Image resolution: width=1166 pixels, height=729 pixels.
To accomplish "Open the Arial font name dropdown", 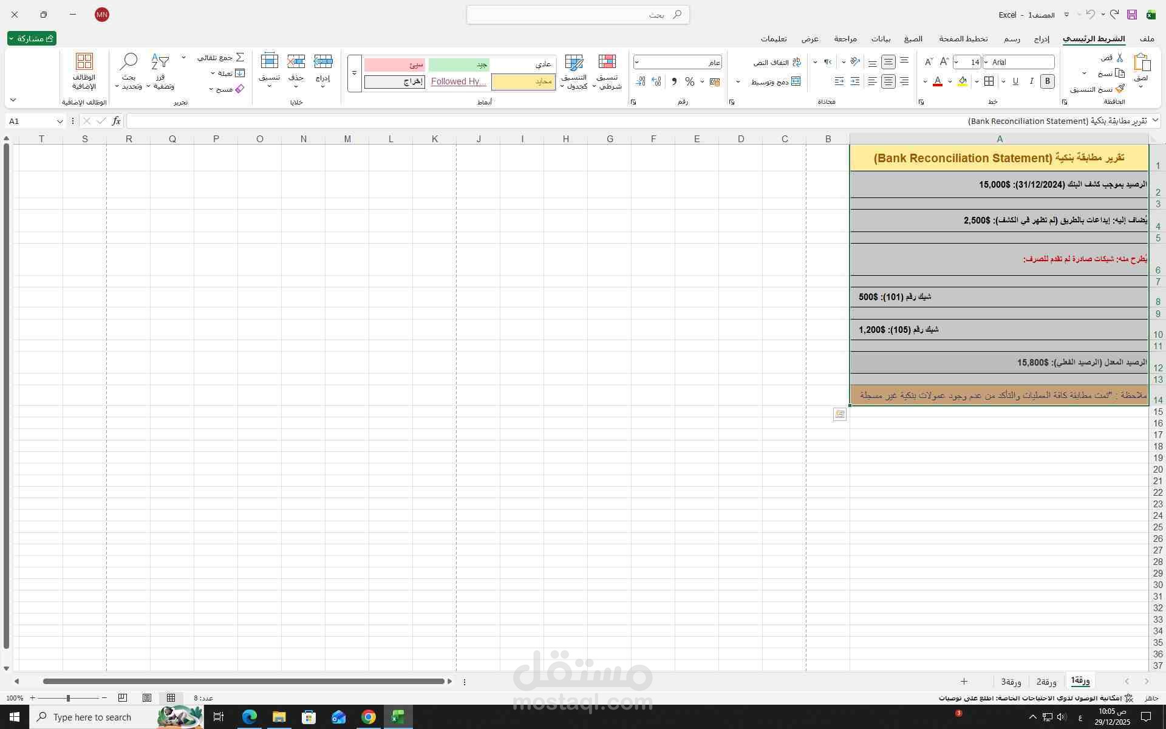I will [986, 62].
